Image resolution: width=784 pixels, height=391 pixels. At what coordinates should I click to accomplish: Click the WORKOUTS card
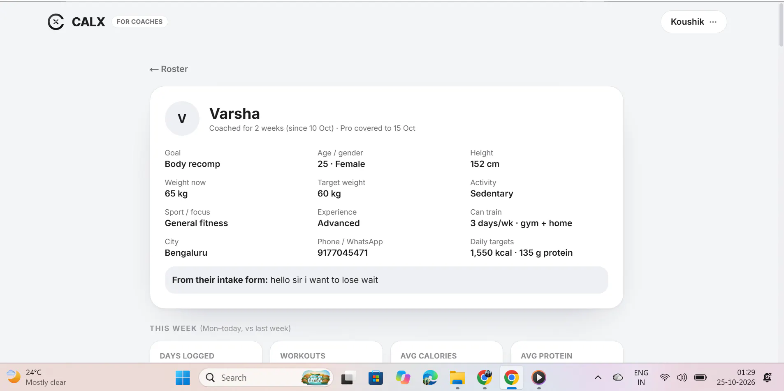326,352
